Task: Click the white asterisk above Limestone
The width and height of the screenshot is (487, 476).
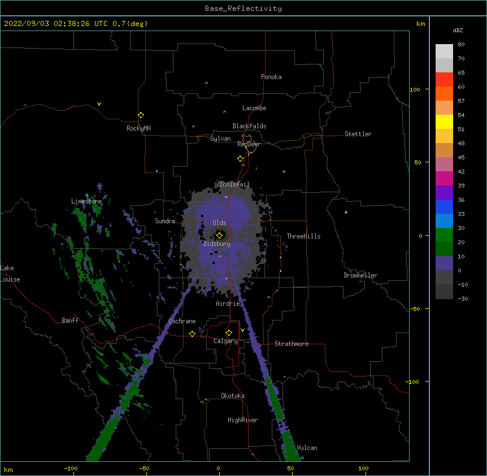Action: tap(86, 195)
